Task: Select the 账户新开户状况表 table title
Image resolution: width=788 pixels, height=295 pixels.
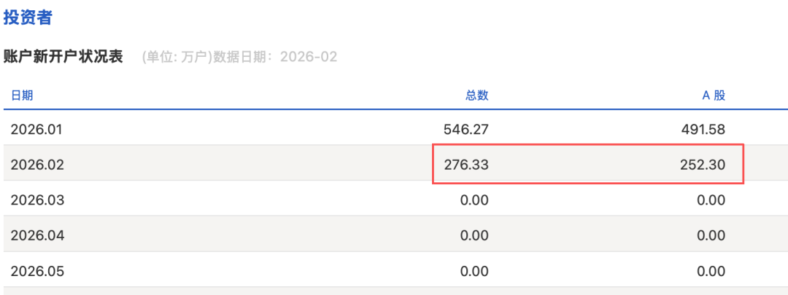Action: point(63,57)
